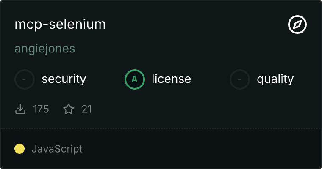Viewport: 322px width, 169px height.
Task: Click the download arrow icon
Action: pyautogui.click(x=20, y=109)
